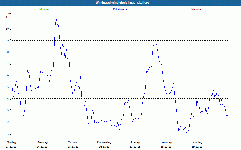The width and height of the screenshot is (241, 150).
Task: Click the 23.12.13 date label
Action: click(11, 147)
